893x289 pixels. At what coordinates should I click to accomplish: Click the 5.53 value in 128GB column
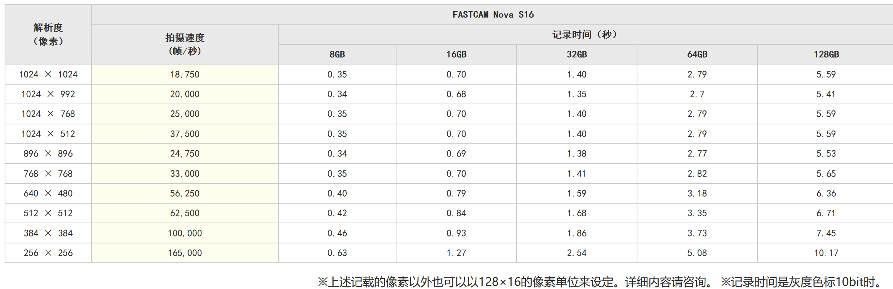click(826, 154)
